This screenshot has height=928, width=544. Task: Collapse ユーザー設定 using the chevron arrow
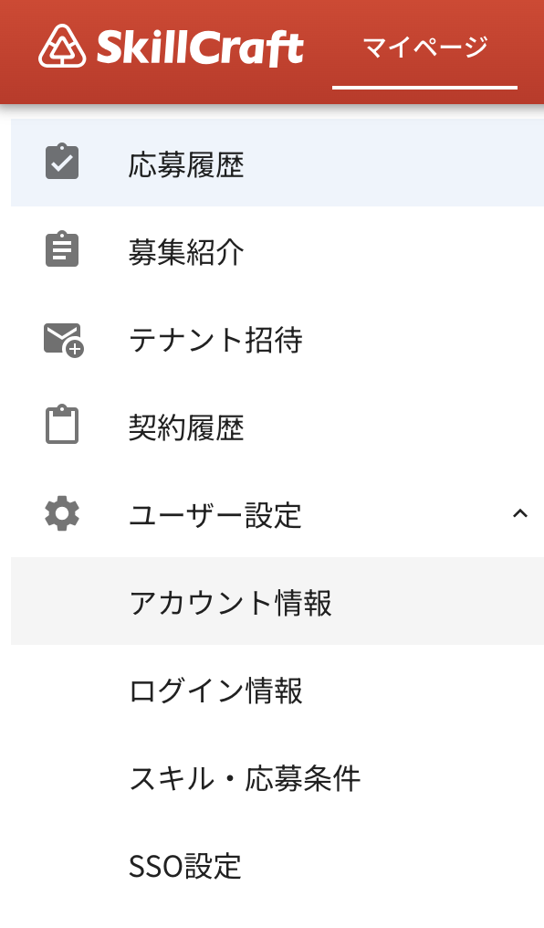point(519,513)
